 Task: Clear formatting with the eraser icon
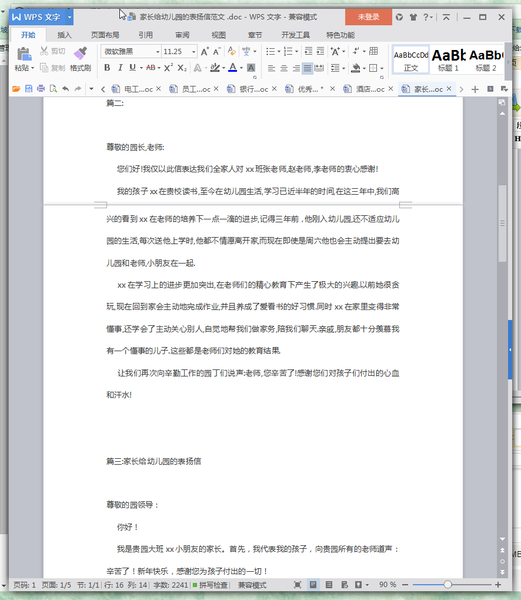[x=232, y=51]
